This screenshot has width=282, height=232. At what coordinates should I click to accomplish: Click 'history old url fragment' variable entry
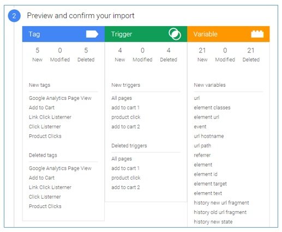pyautogui.click(x=220, y=212)
